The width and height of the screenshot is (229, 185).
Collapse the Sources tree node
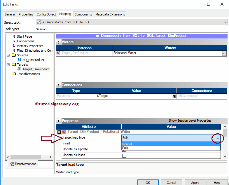[x=8, y=55]
